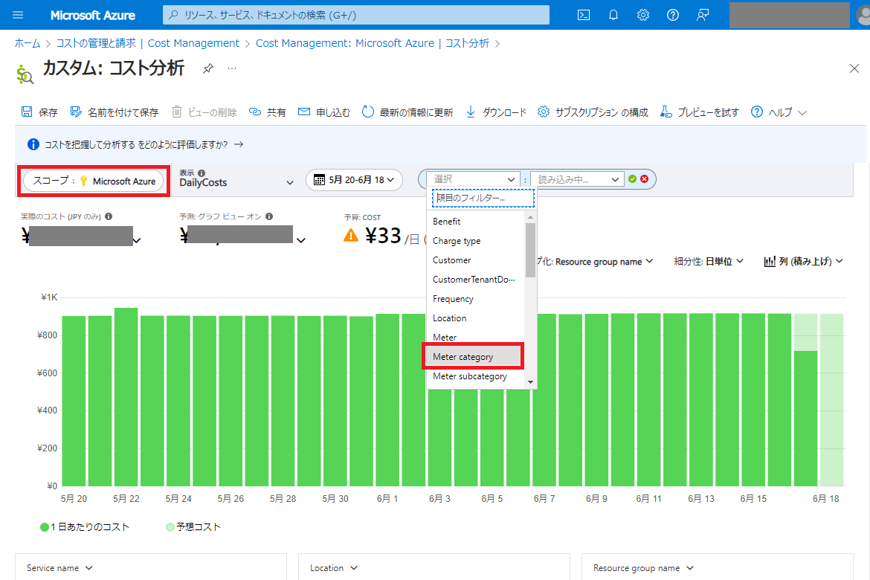Open サブスクリプション の構成 settings
Screen dimensions: 870x580
pos(593,112)
